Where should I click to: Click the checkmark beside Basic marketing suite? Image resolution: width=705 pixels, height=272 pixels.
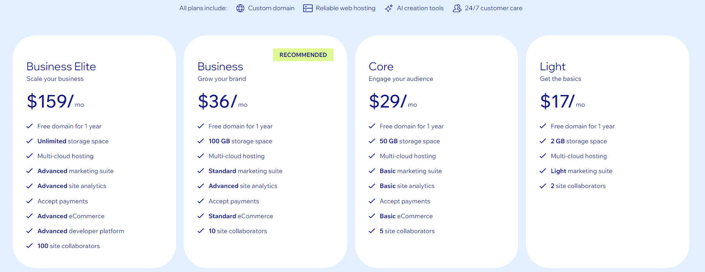[372, 171]
